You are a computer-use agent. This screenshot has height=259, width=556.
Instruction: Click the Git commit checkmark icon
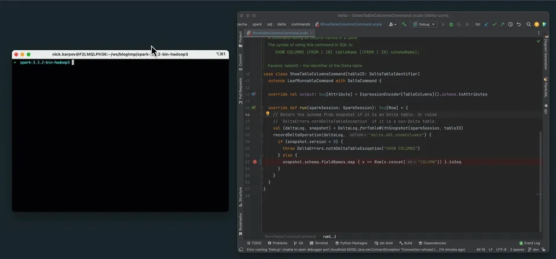pyautogui.click(x=494, y=24)
